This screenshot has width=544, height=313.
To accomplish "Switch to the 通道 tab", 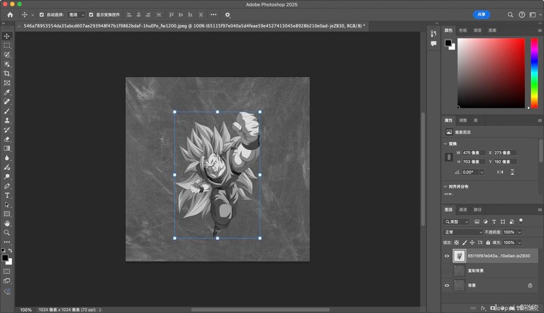I will (463, 210).
